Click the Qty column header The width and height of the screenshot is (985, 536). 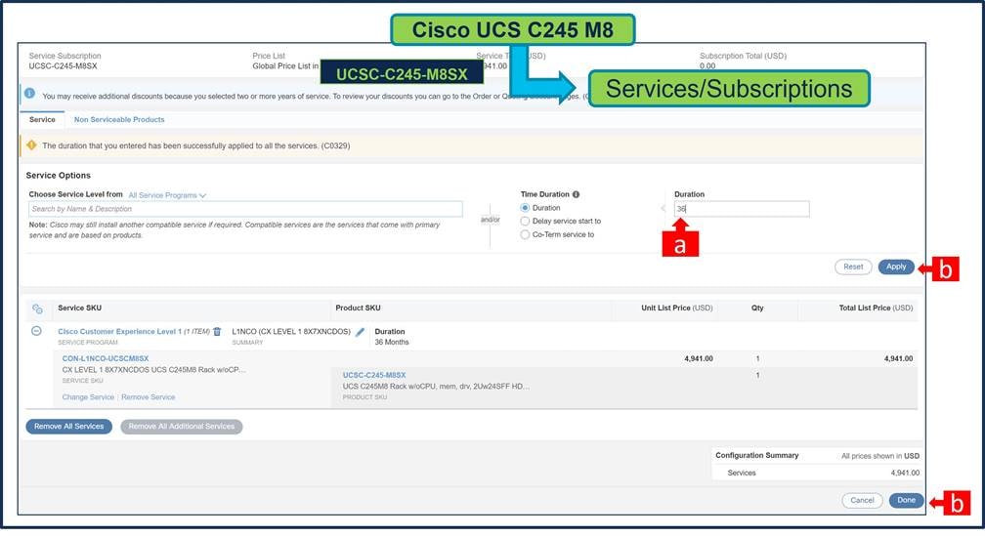757,309
